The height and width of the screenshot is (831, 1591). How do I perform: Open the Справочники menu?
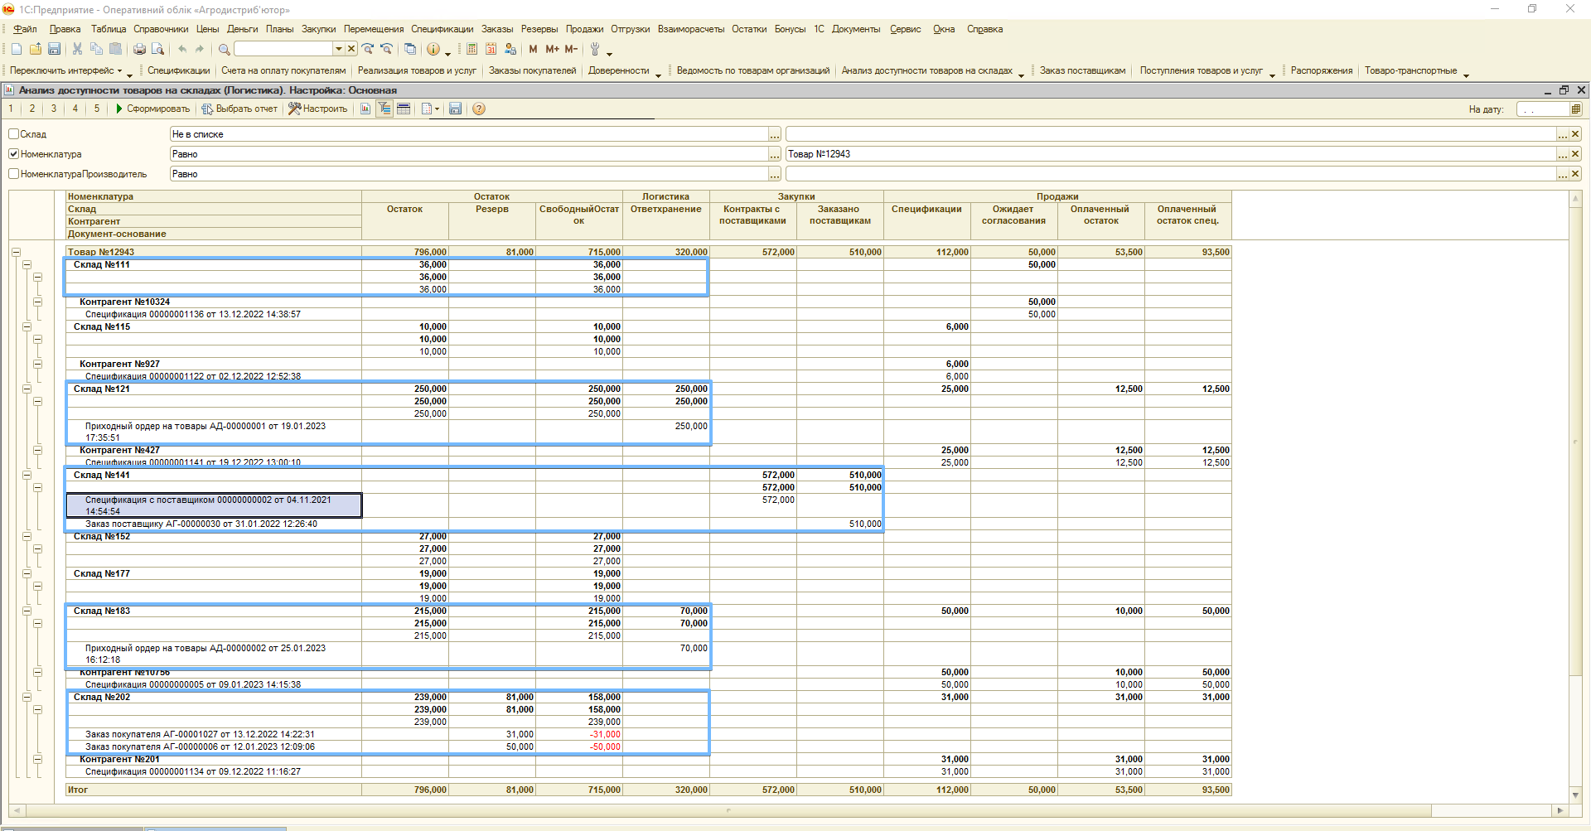[x=161, y=29]
